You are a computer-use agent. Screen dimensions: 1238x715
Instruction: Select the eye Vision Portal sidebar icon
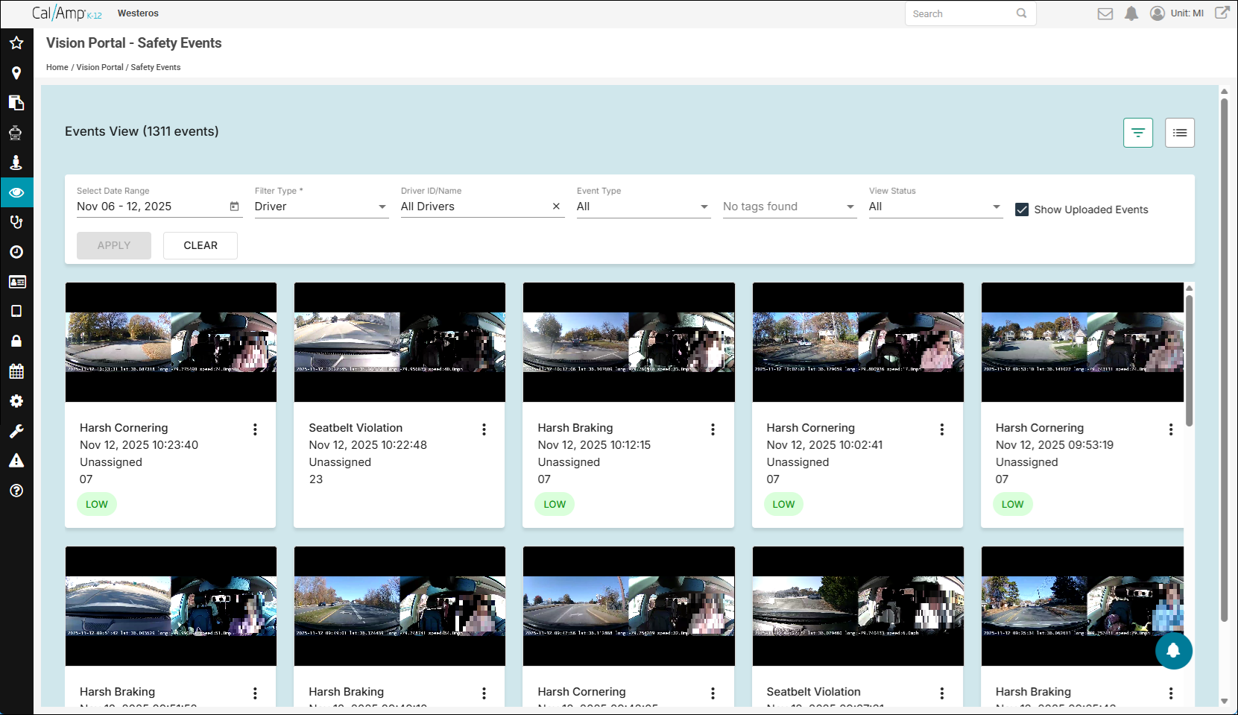[16, 192]
